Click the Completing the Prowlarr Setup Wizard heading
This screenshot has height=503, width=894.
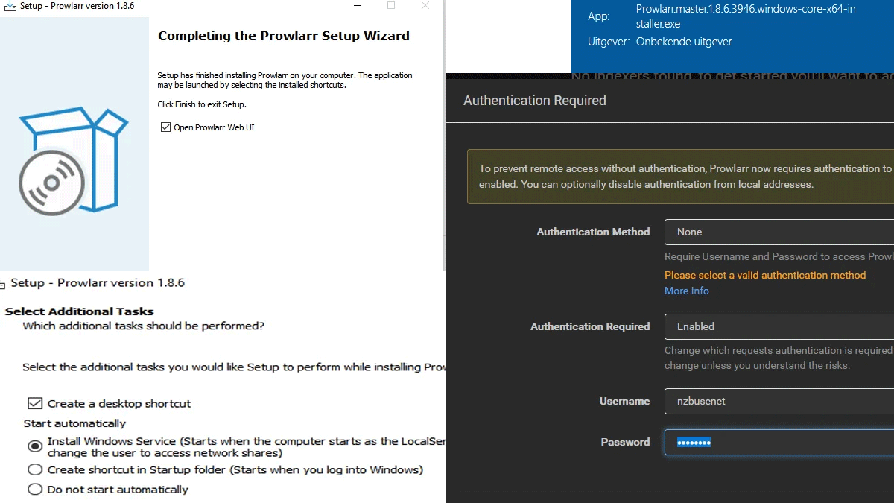tap(284, 36)
